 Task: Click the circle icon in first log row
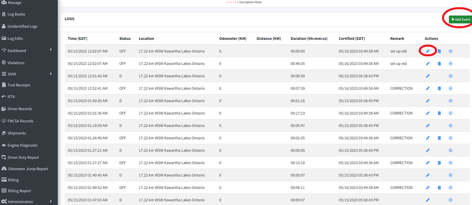pos(450,51)
